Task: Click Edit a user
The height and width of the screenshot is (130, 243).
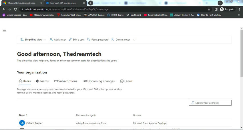Action: (77, 39)
